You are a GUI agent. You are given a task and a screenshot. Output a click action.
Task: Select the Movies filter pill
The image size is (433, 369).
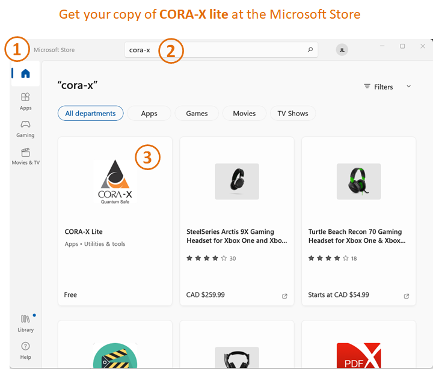[244, 113]
